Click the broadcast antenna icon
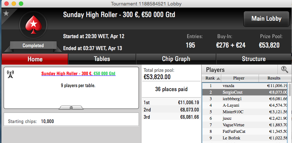Viewport: 292px width, 143px height. coord(10,74)
